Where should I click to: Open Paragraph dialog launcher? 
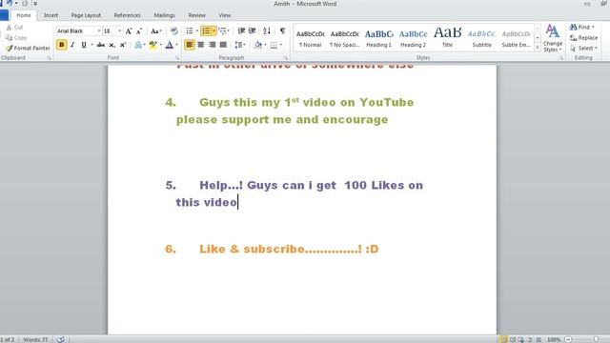(286, 58)
